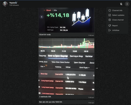Choose Report in the menu
This screenshot has height=105, width=131.
pyautogui.click(x=117, y=26)
